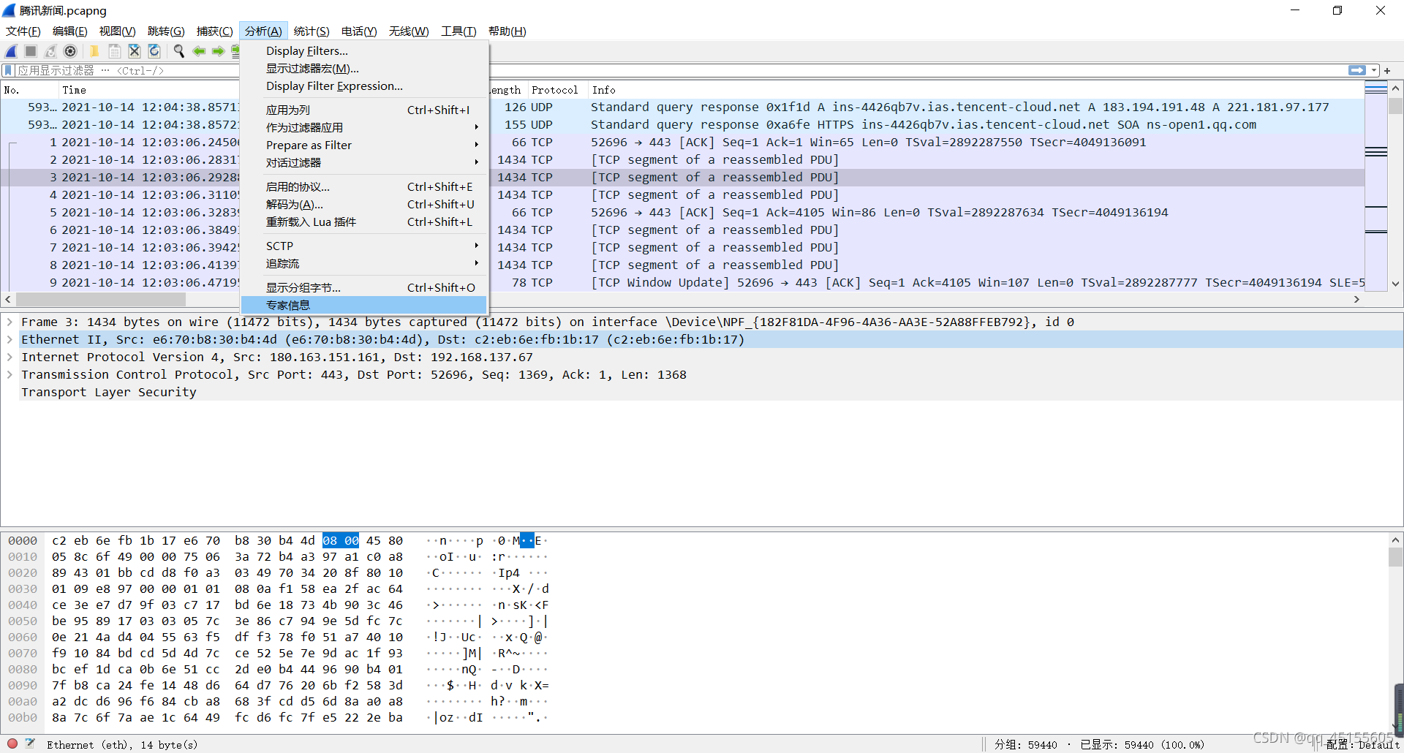Expand the Internet Protocol Version 4 row
1404x753 pixels.
(x=10, y=357)
